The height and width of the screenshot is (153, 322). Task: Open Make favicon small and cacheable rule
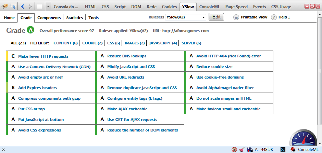click(x=228, y=109)
